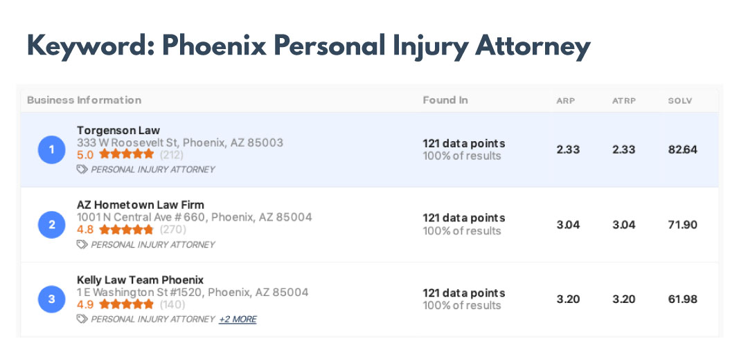
Task: Expand the +2 MORE categories link
Action: [x=238, y=319]
